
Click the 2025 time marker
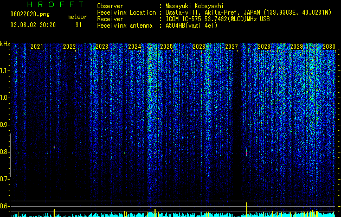point(166,47)
